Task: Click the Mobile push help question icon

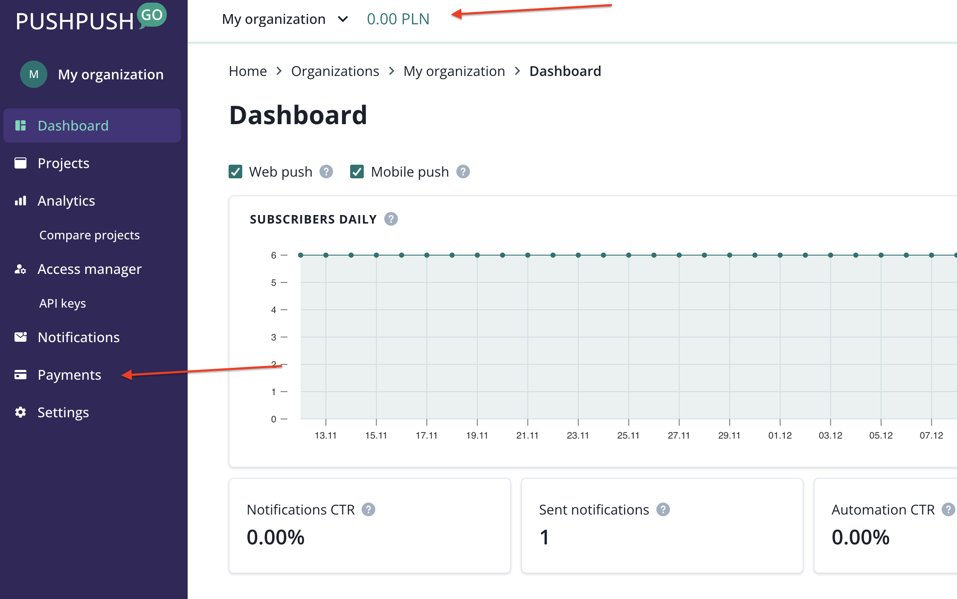Action: 463,172
